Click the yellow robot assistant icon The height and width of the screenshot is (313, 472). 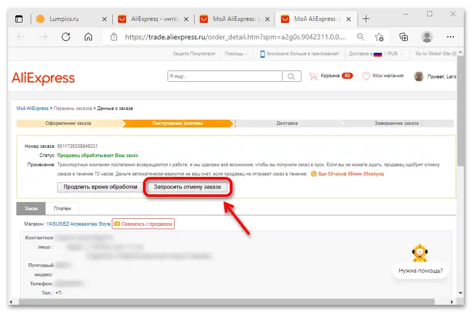tap(419, 253)
